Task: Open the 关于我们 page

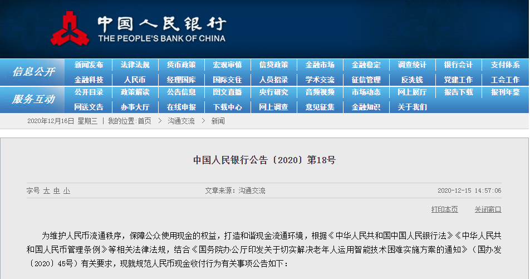Action: coord(412,107)
